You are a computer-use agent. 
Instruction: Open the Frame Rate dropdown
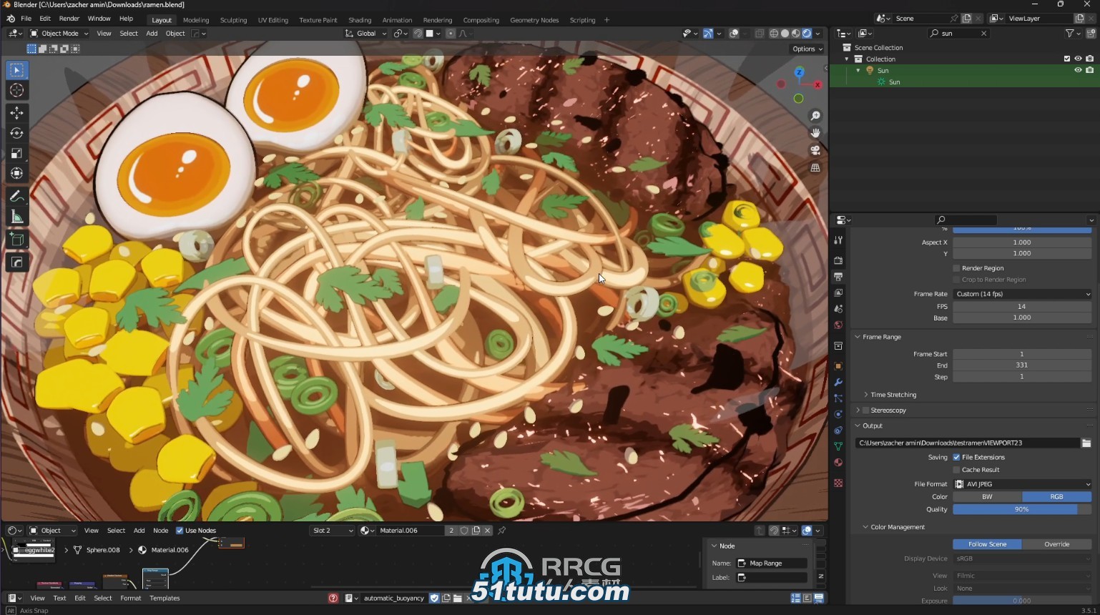tap(1022, 294)
